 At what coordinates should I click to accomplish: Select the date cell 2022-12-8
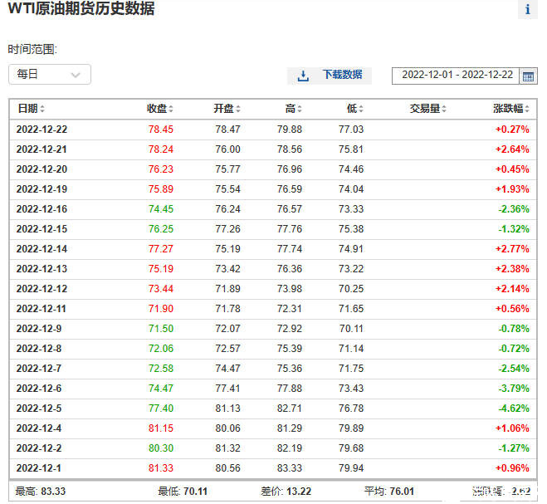click(39, 349)
